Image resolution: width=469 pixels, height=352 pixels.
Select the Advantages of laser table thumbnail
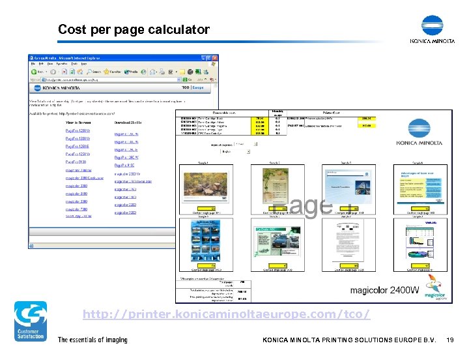click(x=421, y=187)
